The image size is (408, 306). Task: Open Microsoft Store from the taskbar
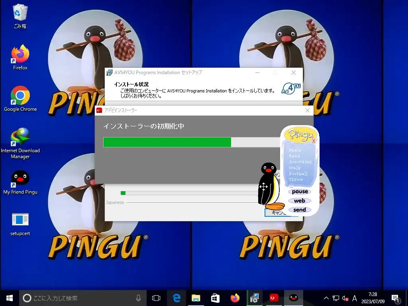[x=215, y=298]
